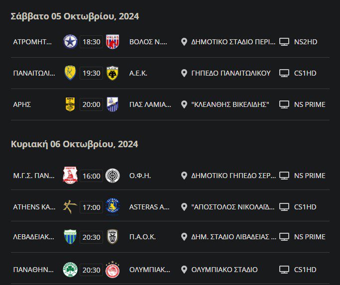Click the Panathinaikos green shamrock crest
Screen dimensions: 340x285
[70, 270]
